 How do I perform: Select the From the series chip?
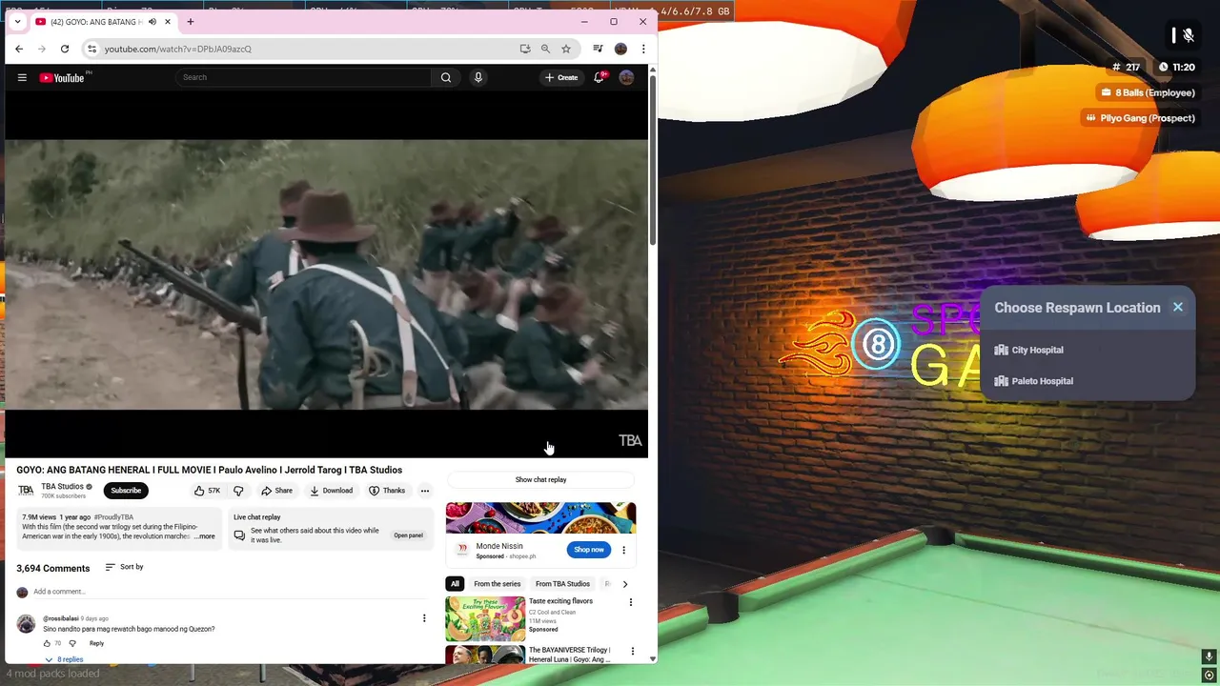[x=498, y=584]
